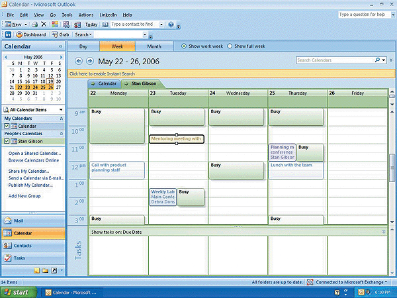
Task: Open the Contacts pane
Action: [33, 246]
